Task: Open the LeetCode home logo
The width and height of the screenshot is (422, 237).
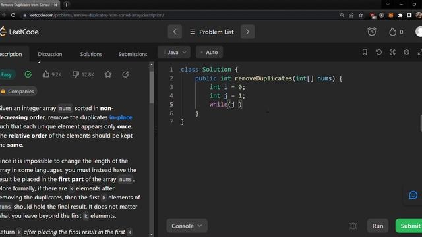Action: coord(19,32)
